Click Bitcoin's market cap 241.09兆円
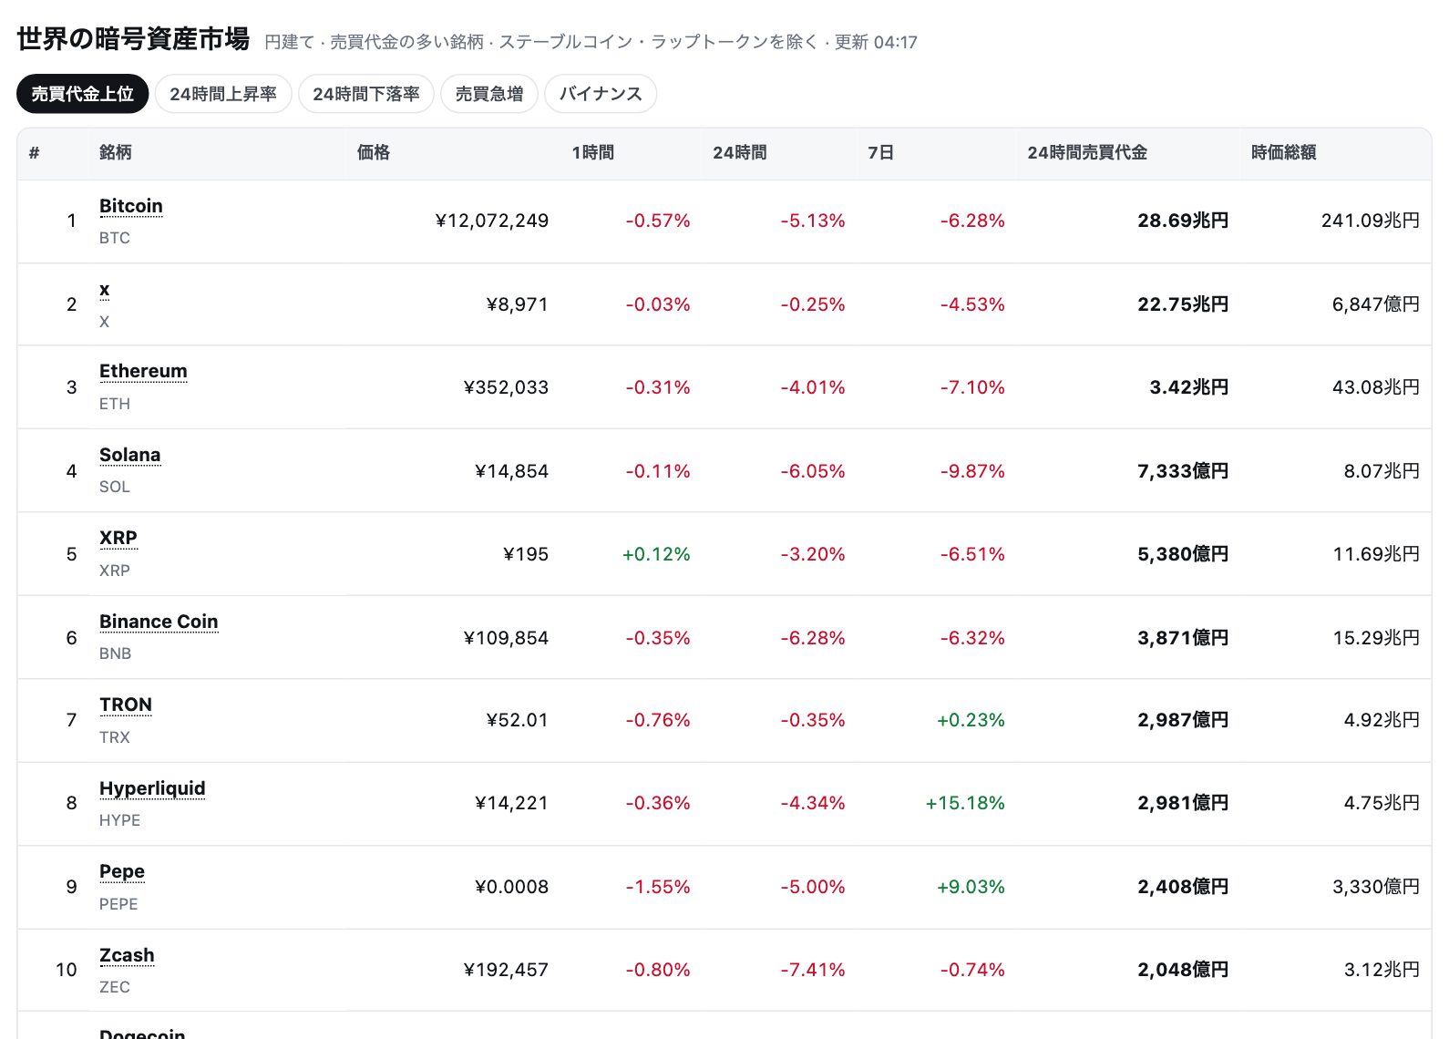Screen dimensions: 1449x1039 [x=1371, y=221]
